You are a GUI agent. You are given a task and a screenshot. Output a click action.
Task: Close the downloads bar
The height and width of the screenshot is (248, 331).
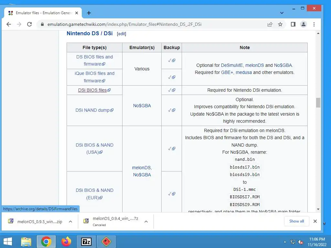315,221
